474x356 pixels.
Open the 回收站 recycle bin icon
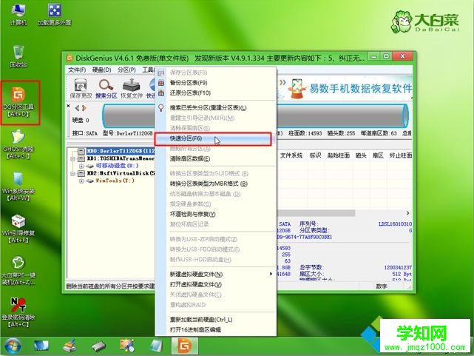click(x=18, y=56)
